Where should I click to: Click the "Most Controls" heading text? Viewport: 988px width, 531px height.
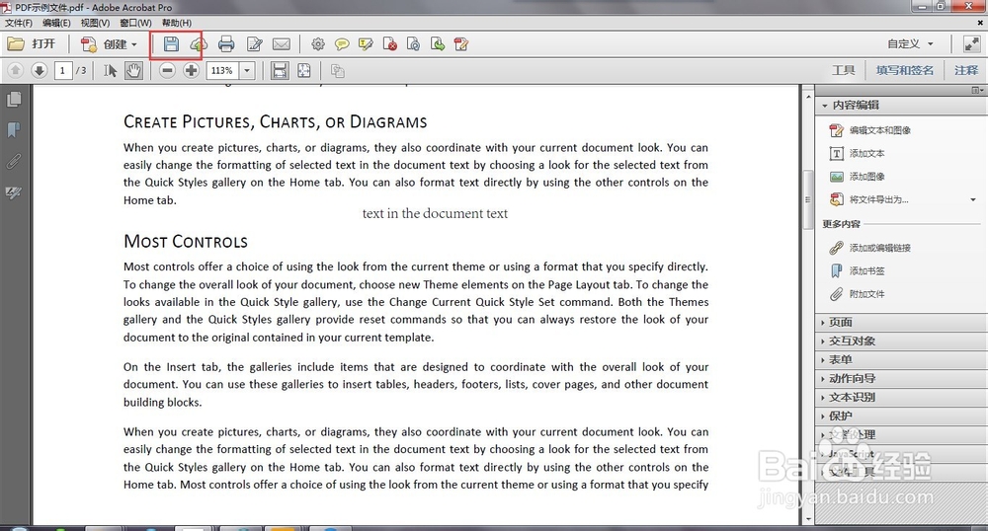click(x=186, y=242)
